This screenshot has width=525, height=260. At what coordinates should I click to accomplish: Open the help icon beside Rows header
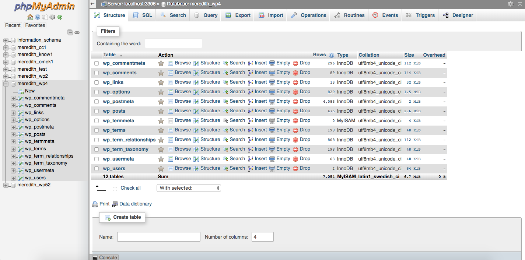point(332,55)
